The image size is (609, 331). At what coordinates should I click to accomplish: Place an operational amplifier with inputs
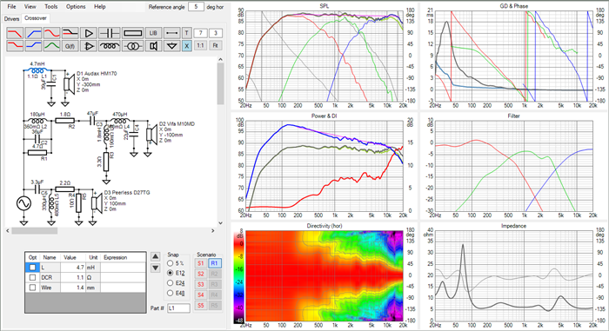pos(89,46)
